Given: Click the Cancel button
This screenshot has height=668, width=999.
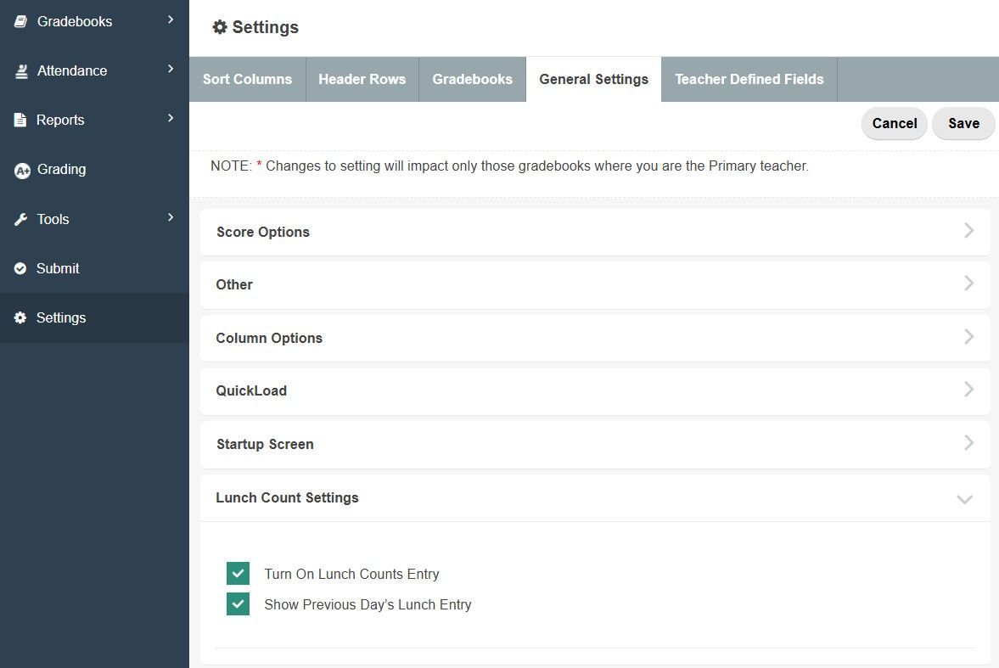Looking at the screenshot, I should coord(895,123).
